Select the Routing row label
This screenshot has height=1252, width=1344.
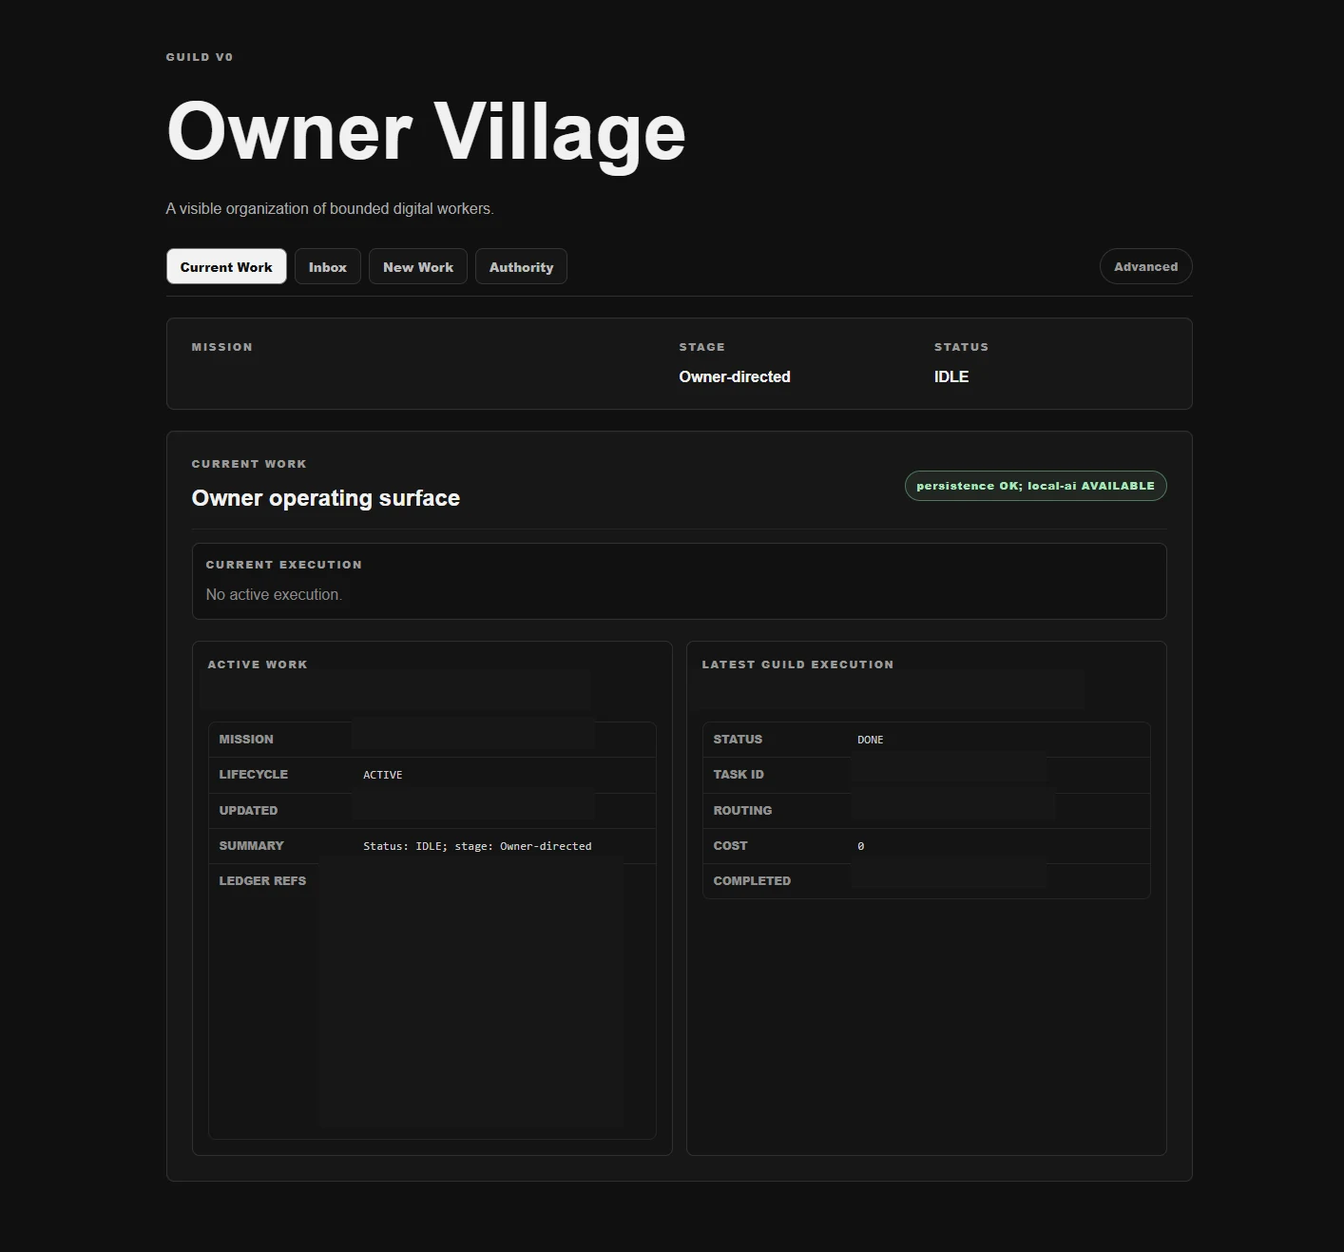[x=742, y=811]
